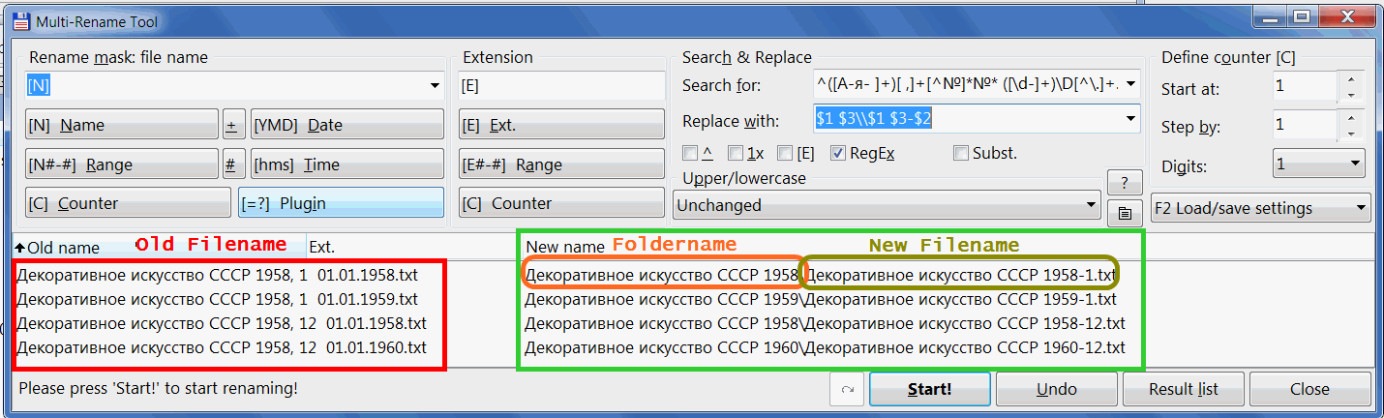Click the # range selector button
The image size is (1384, 418).
tap(230, 164)
